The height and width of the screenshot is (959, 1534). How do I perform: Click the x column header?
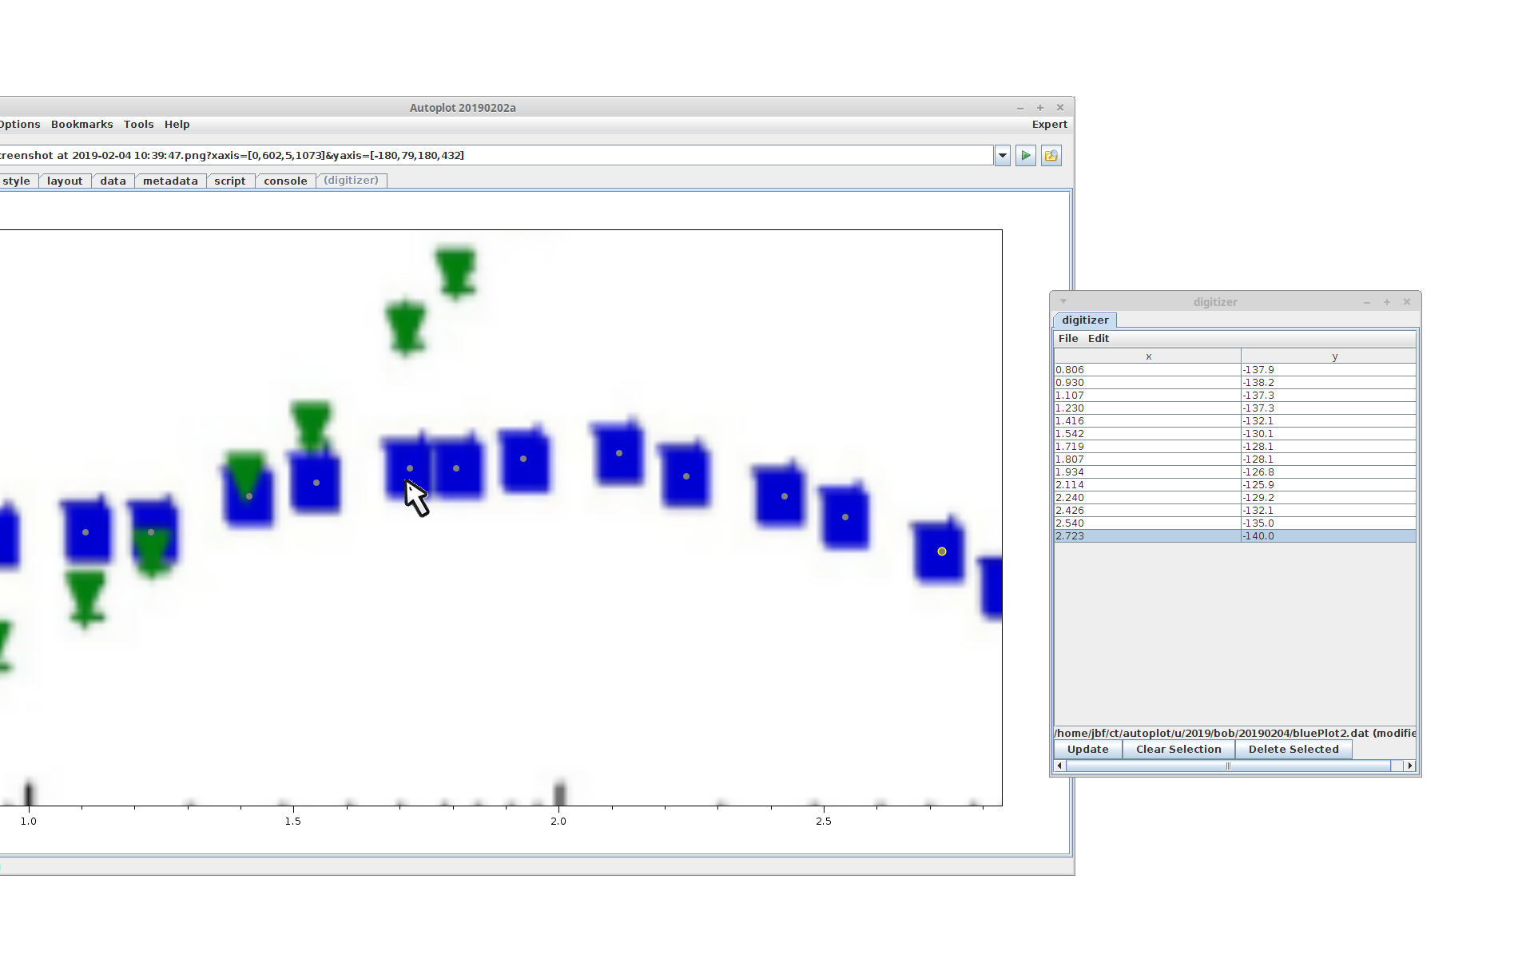[1148, 356]
